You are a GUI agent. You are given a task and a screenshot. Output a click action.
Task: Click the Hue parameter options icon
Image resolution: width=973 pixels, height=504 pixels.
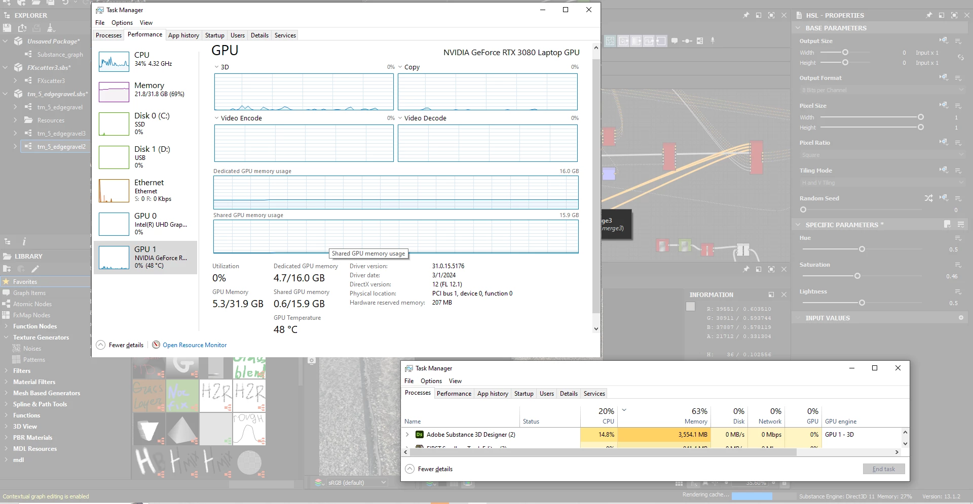958,238
